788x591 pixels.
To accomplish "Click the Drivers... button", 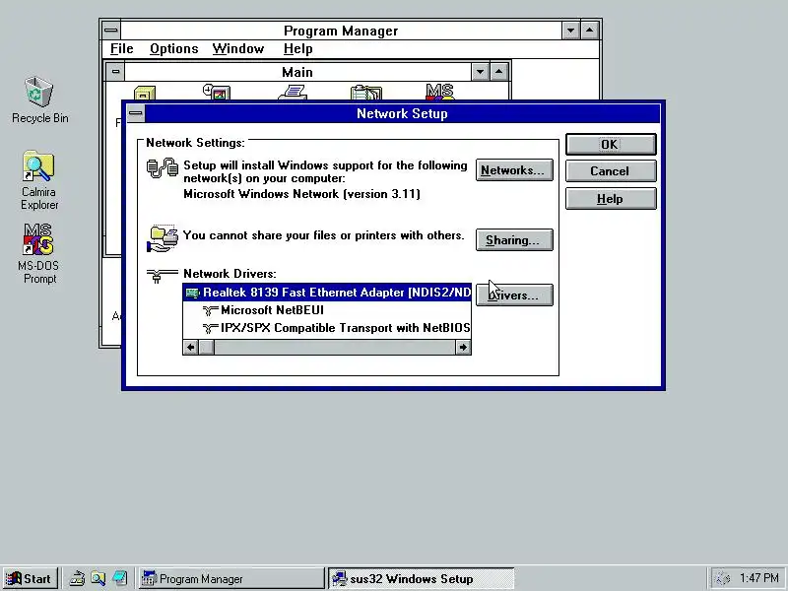I will point(514,295).
